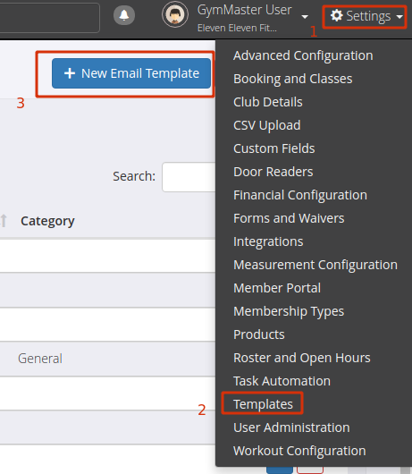Open Advanced Configuration menu item
Image resolution: width=412 pixels, height=474 pixels.
303,55
